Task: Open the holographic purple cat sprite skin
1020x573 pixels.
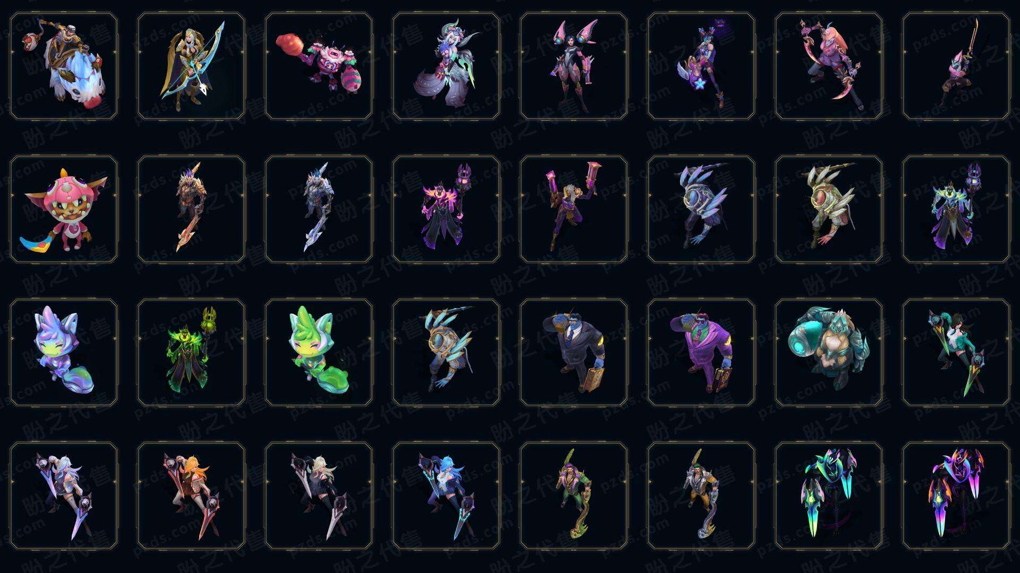Action: coord(64,352)
